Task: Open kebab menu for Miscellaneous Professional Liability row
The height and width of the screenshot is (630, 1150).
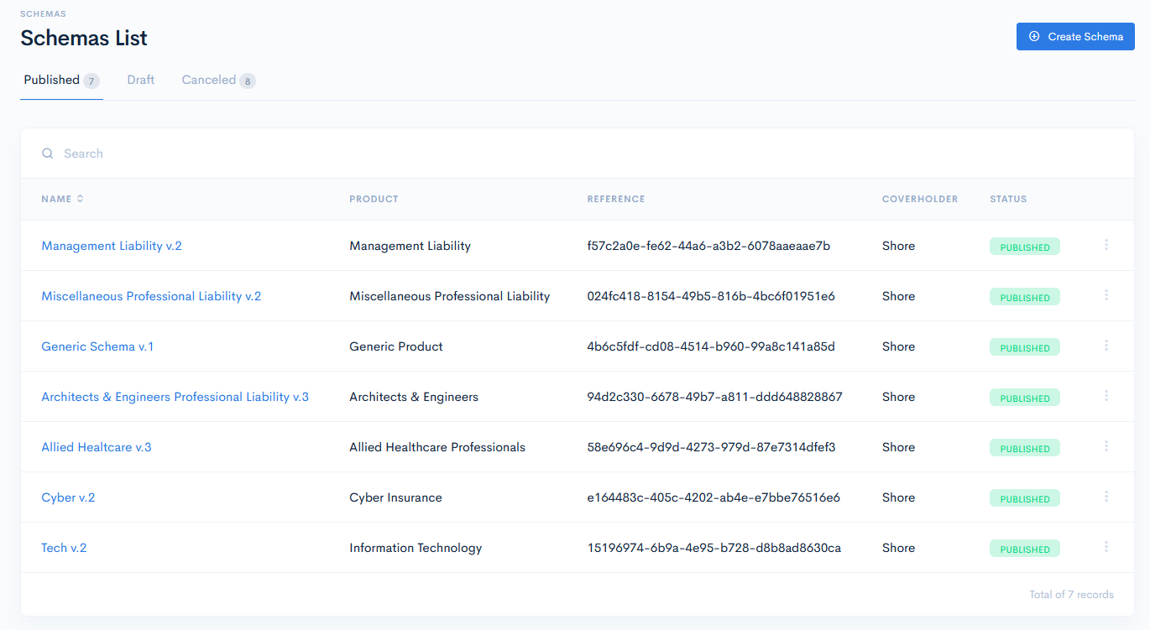Action: tap(1106, 295)
